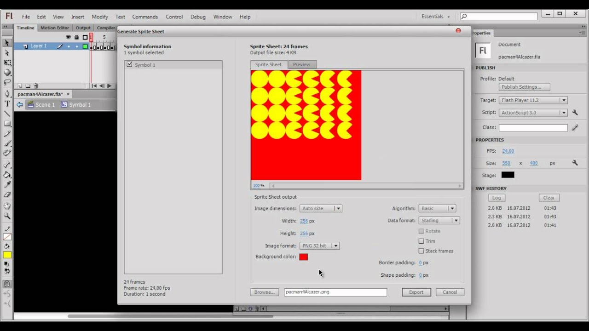Click pencil icon beside Class field
Viewport: 589px width, 331px height.
pos(575,128)
